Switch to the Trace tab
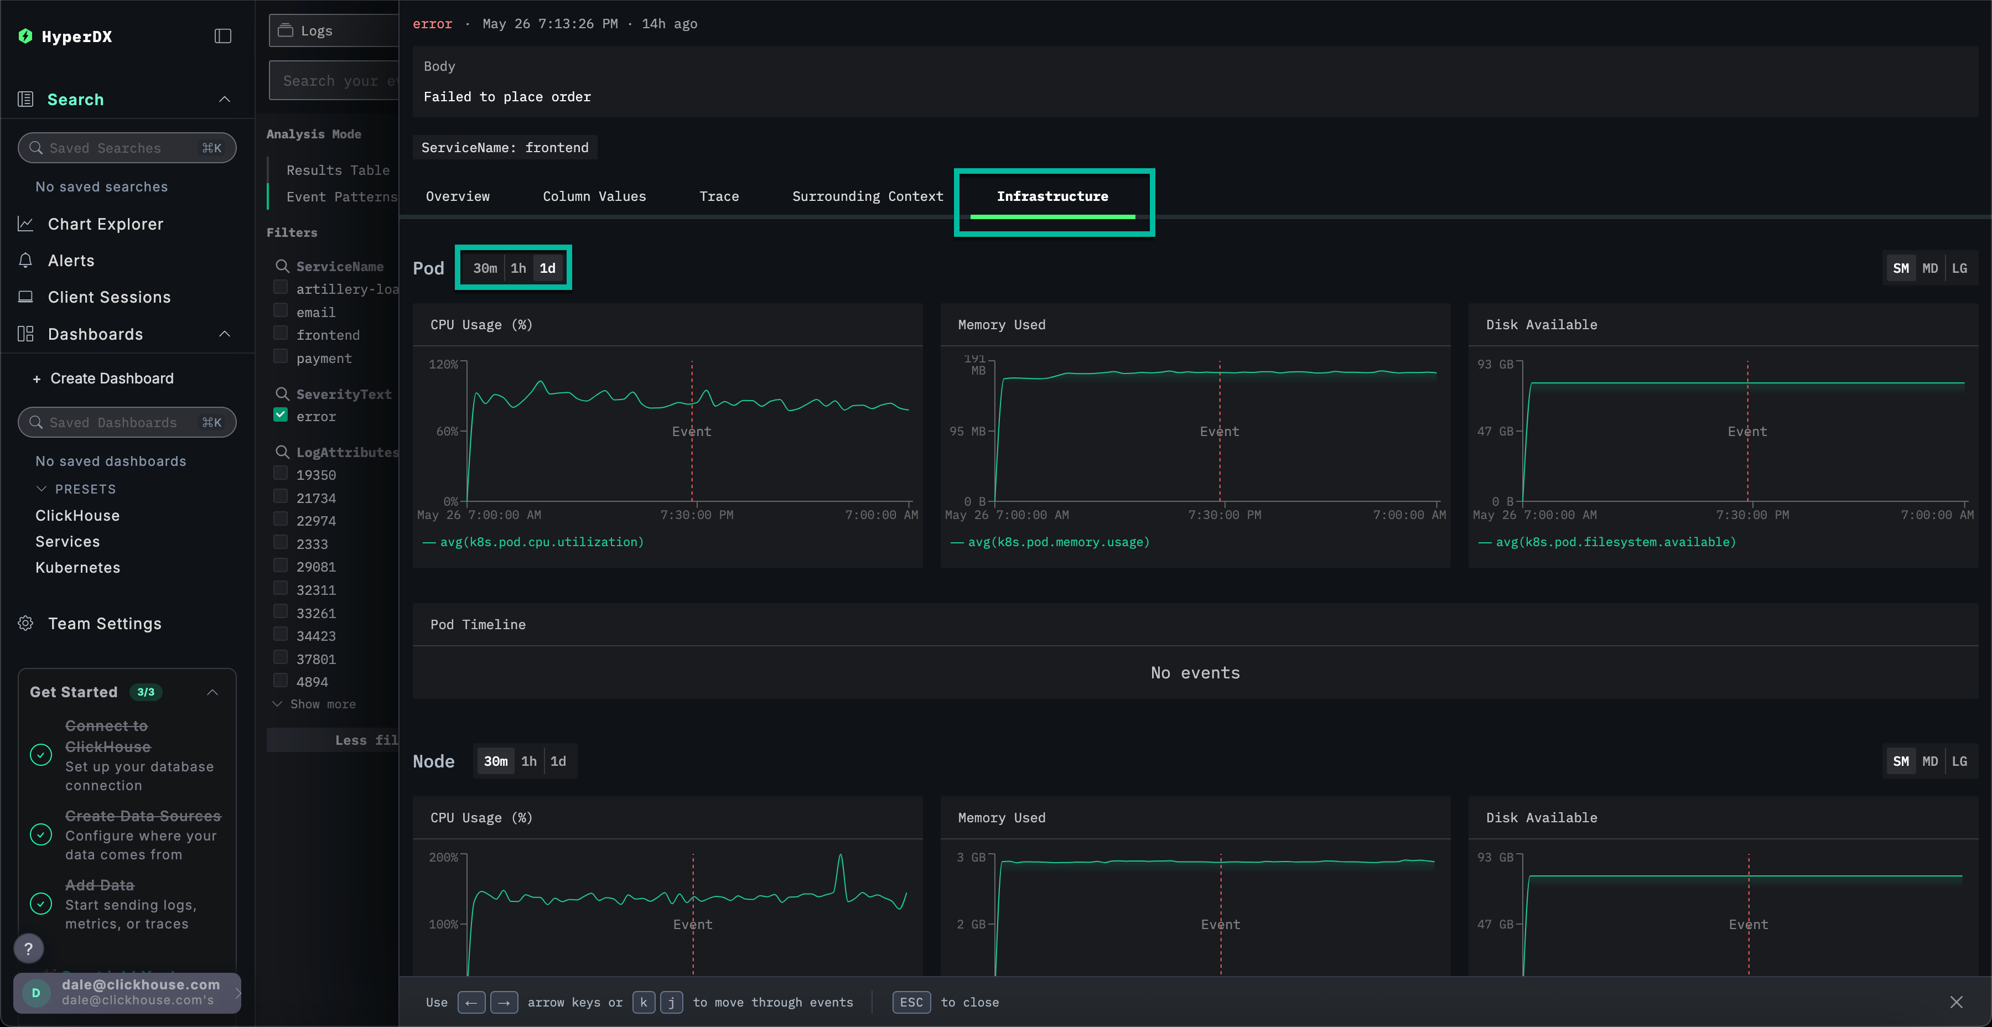This screenshot has width=1992, height=1027. coord(718,196)
